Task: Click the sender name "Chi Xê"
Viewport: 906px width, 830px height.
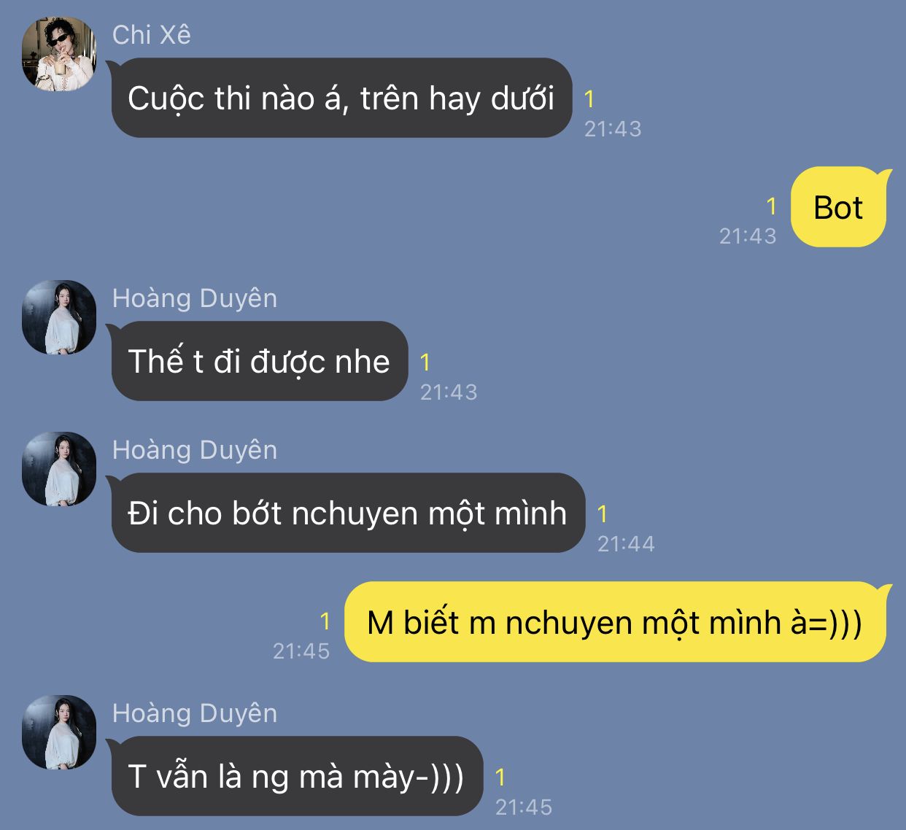Action: (x=152, y=34)
